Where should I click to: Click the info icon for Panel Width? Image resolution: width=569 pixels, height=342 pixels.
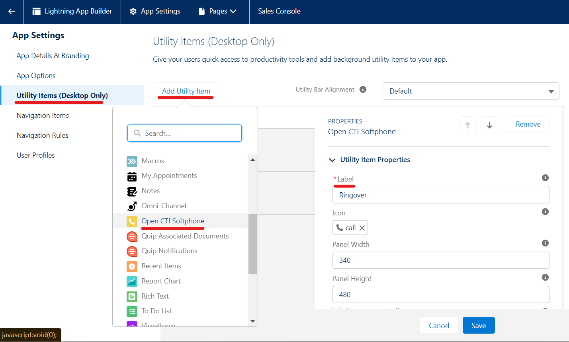pos(546,243)
